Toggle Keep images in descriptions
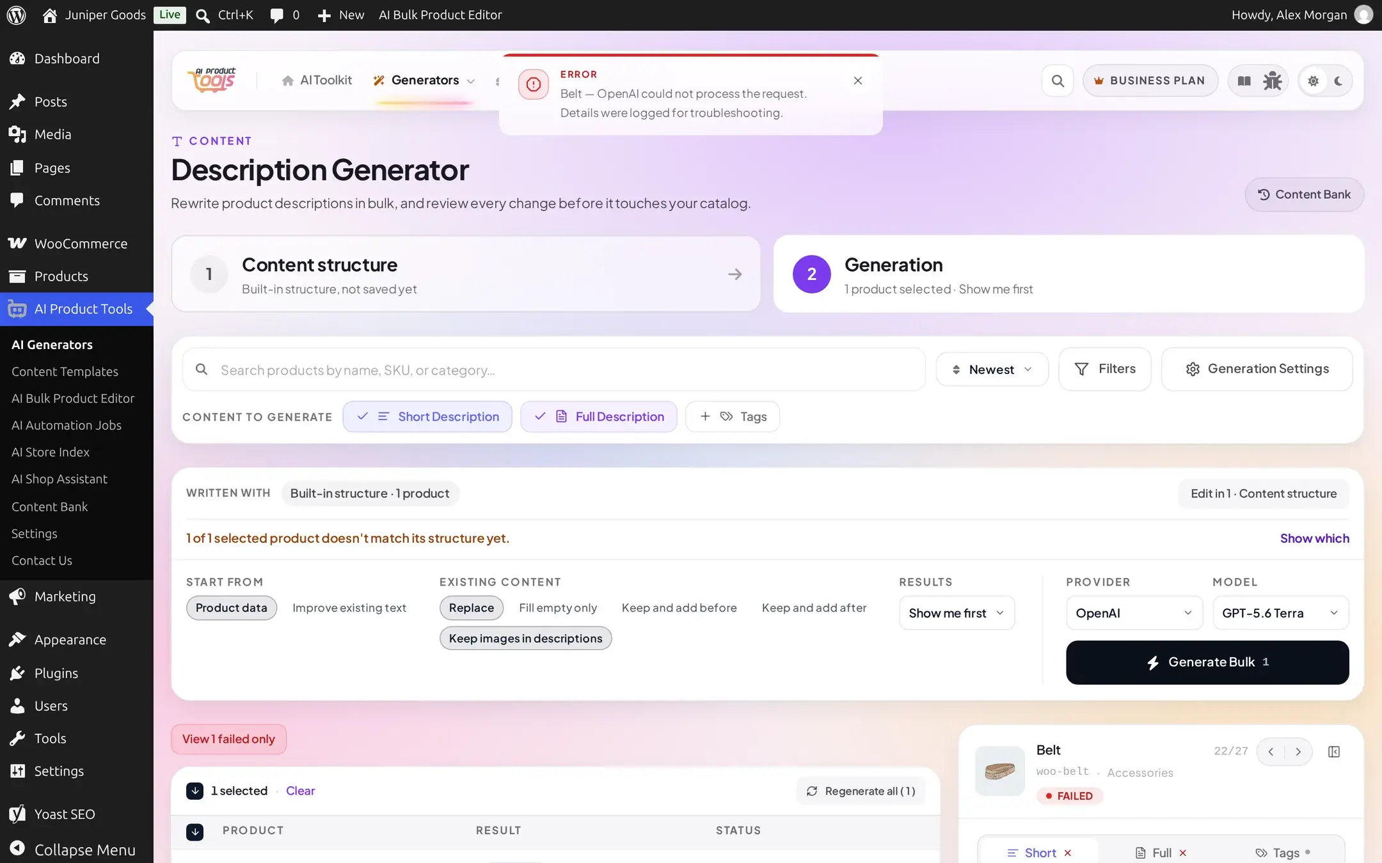 click(x=525, y=639)
